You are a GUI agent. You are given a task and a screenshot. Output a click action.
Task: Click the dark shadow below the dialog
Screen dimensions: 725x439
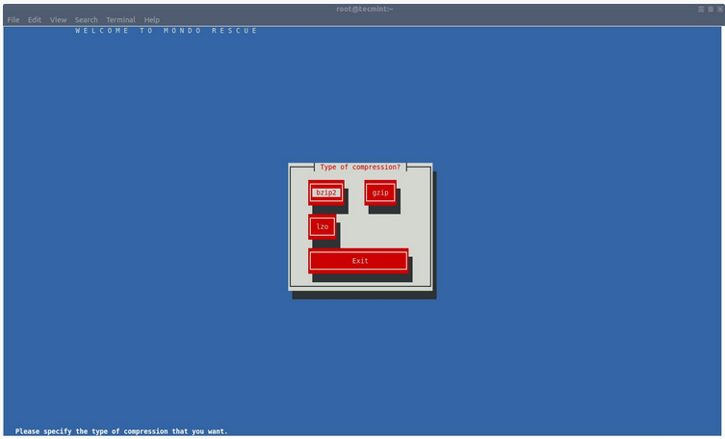pos(364,295)
